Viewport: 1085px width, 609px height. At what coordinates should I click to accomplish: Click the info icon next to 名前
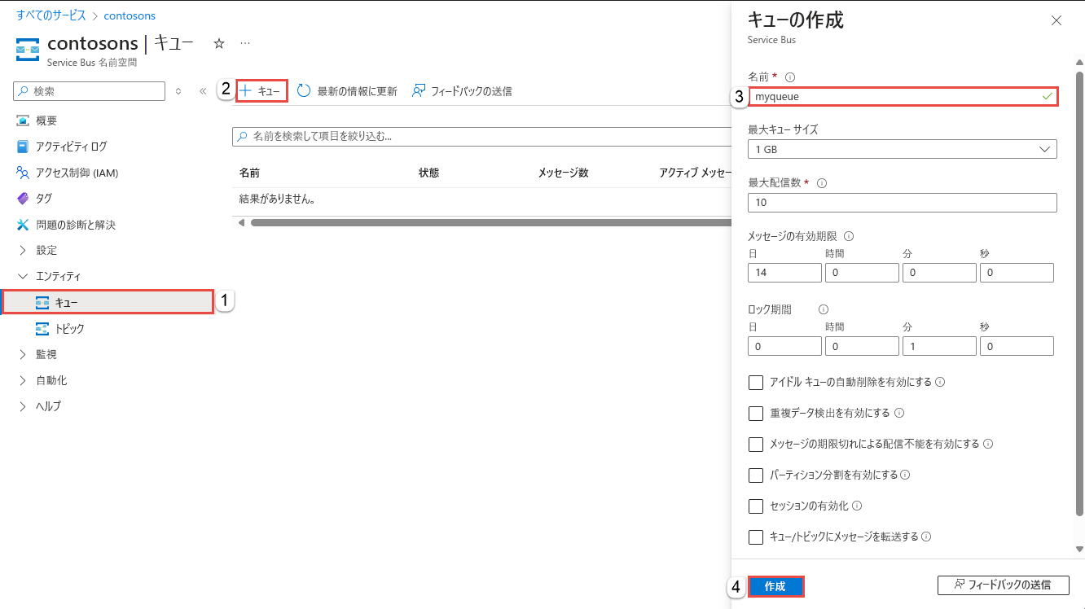click(x=789, y=77)
